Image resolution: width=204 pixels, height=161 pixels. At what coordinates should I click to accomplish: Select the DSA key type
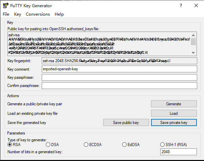point(52,145)
